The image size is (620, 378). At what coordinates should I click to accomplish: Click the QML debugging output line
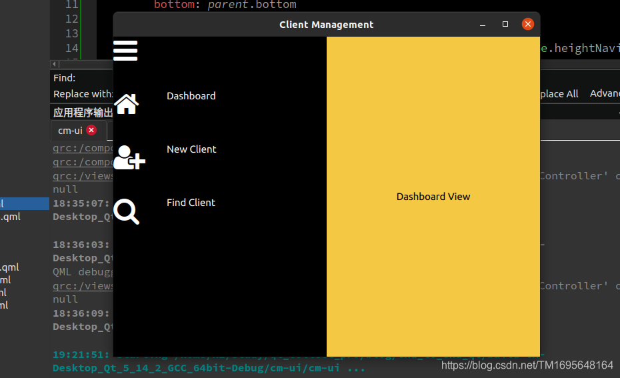click(x=83, y=272)
